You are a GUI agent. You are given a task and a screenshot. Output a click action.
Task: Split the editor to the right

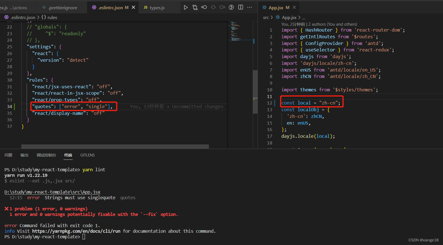coord(241,7)
